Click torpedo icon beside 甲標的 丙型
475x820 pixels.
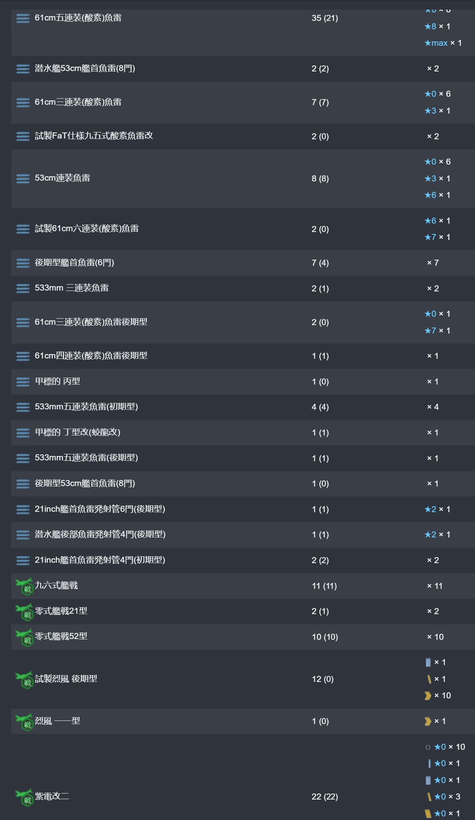click(23, 382)
